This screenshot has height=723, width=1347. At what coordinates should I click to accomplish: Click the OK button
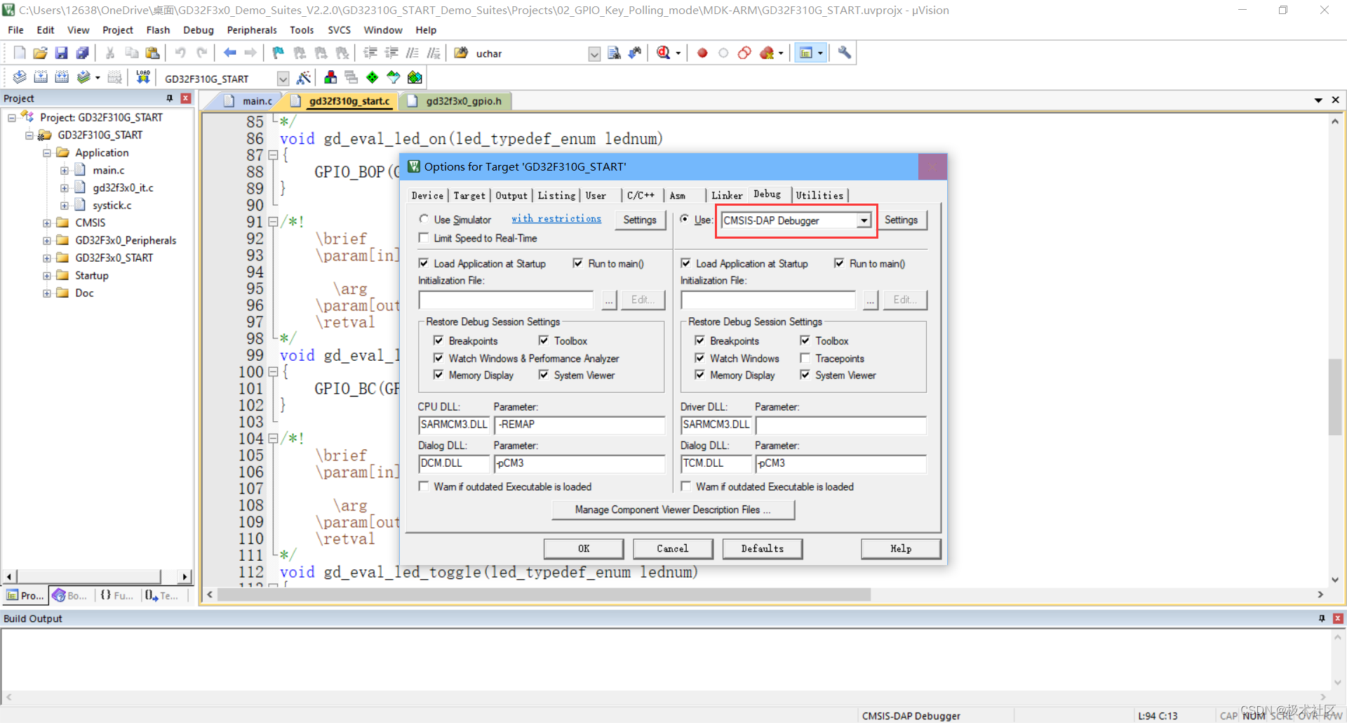584,548
